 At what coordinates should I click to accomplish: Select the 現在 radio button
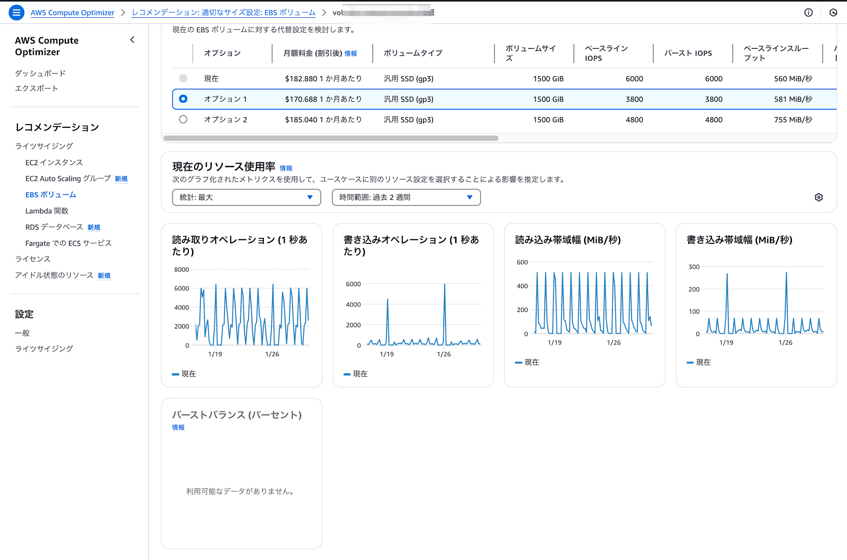point(183,78)
